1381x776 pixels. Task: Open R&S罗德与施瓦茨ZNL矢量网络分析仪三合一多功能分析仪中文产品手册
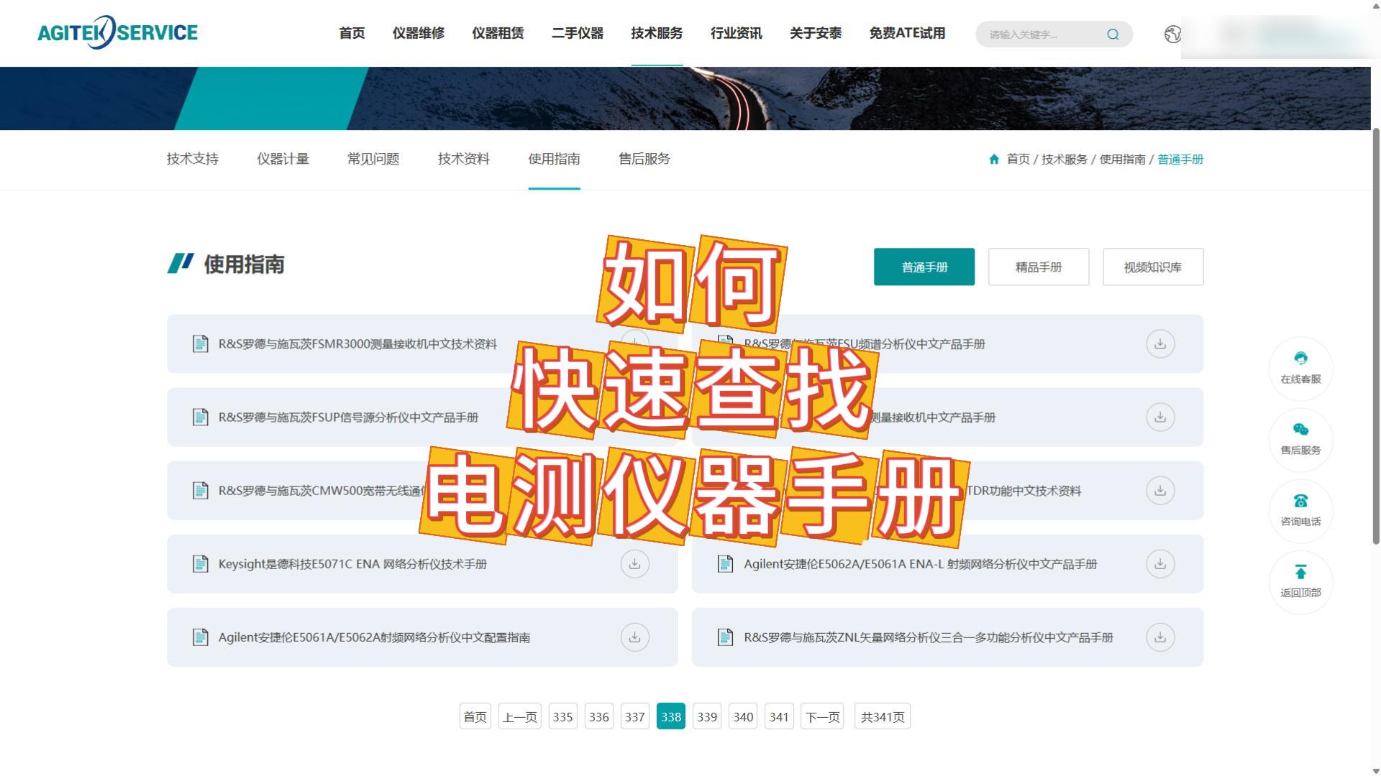pos(929,637)
